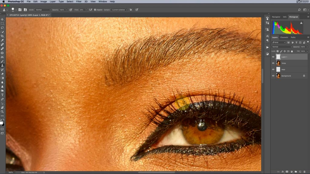The height and width of the screenshot is (174, 310).
Task: Hide the Temp layer
Action: pyautogui.click(x=273, y=63)
